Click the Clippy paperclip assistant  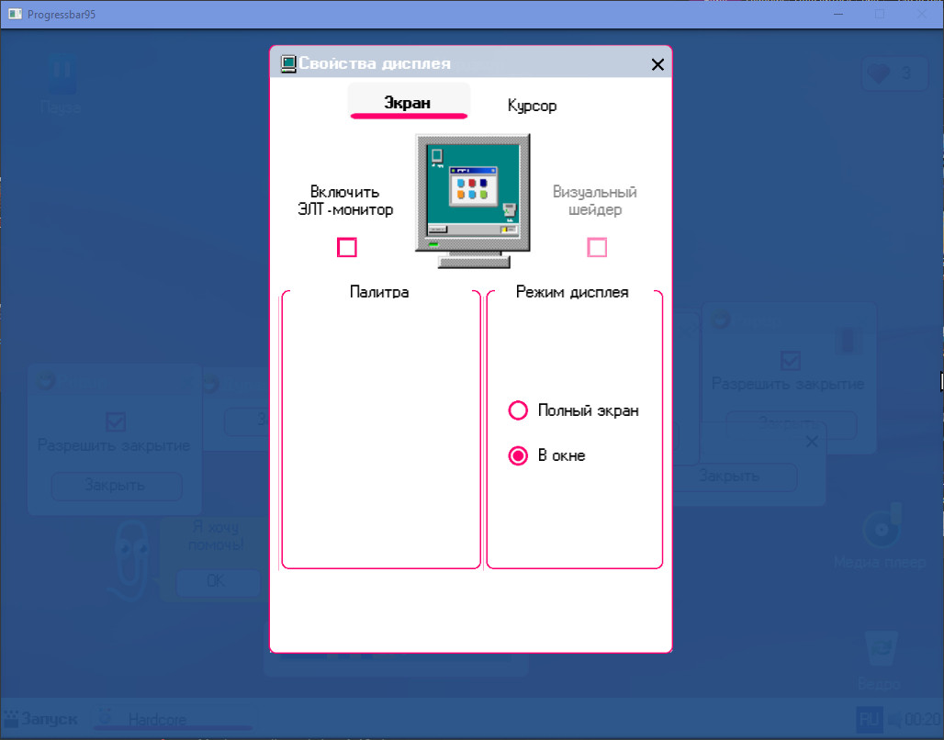(x=124, y=557)
